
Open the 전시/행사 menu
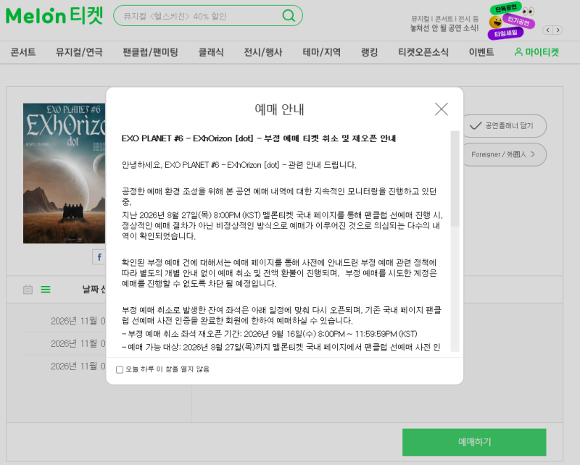[263, 52]
